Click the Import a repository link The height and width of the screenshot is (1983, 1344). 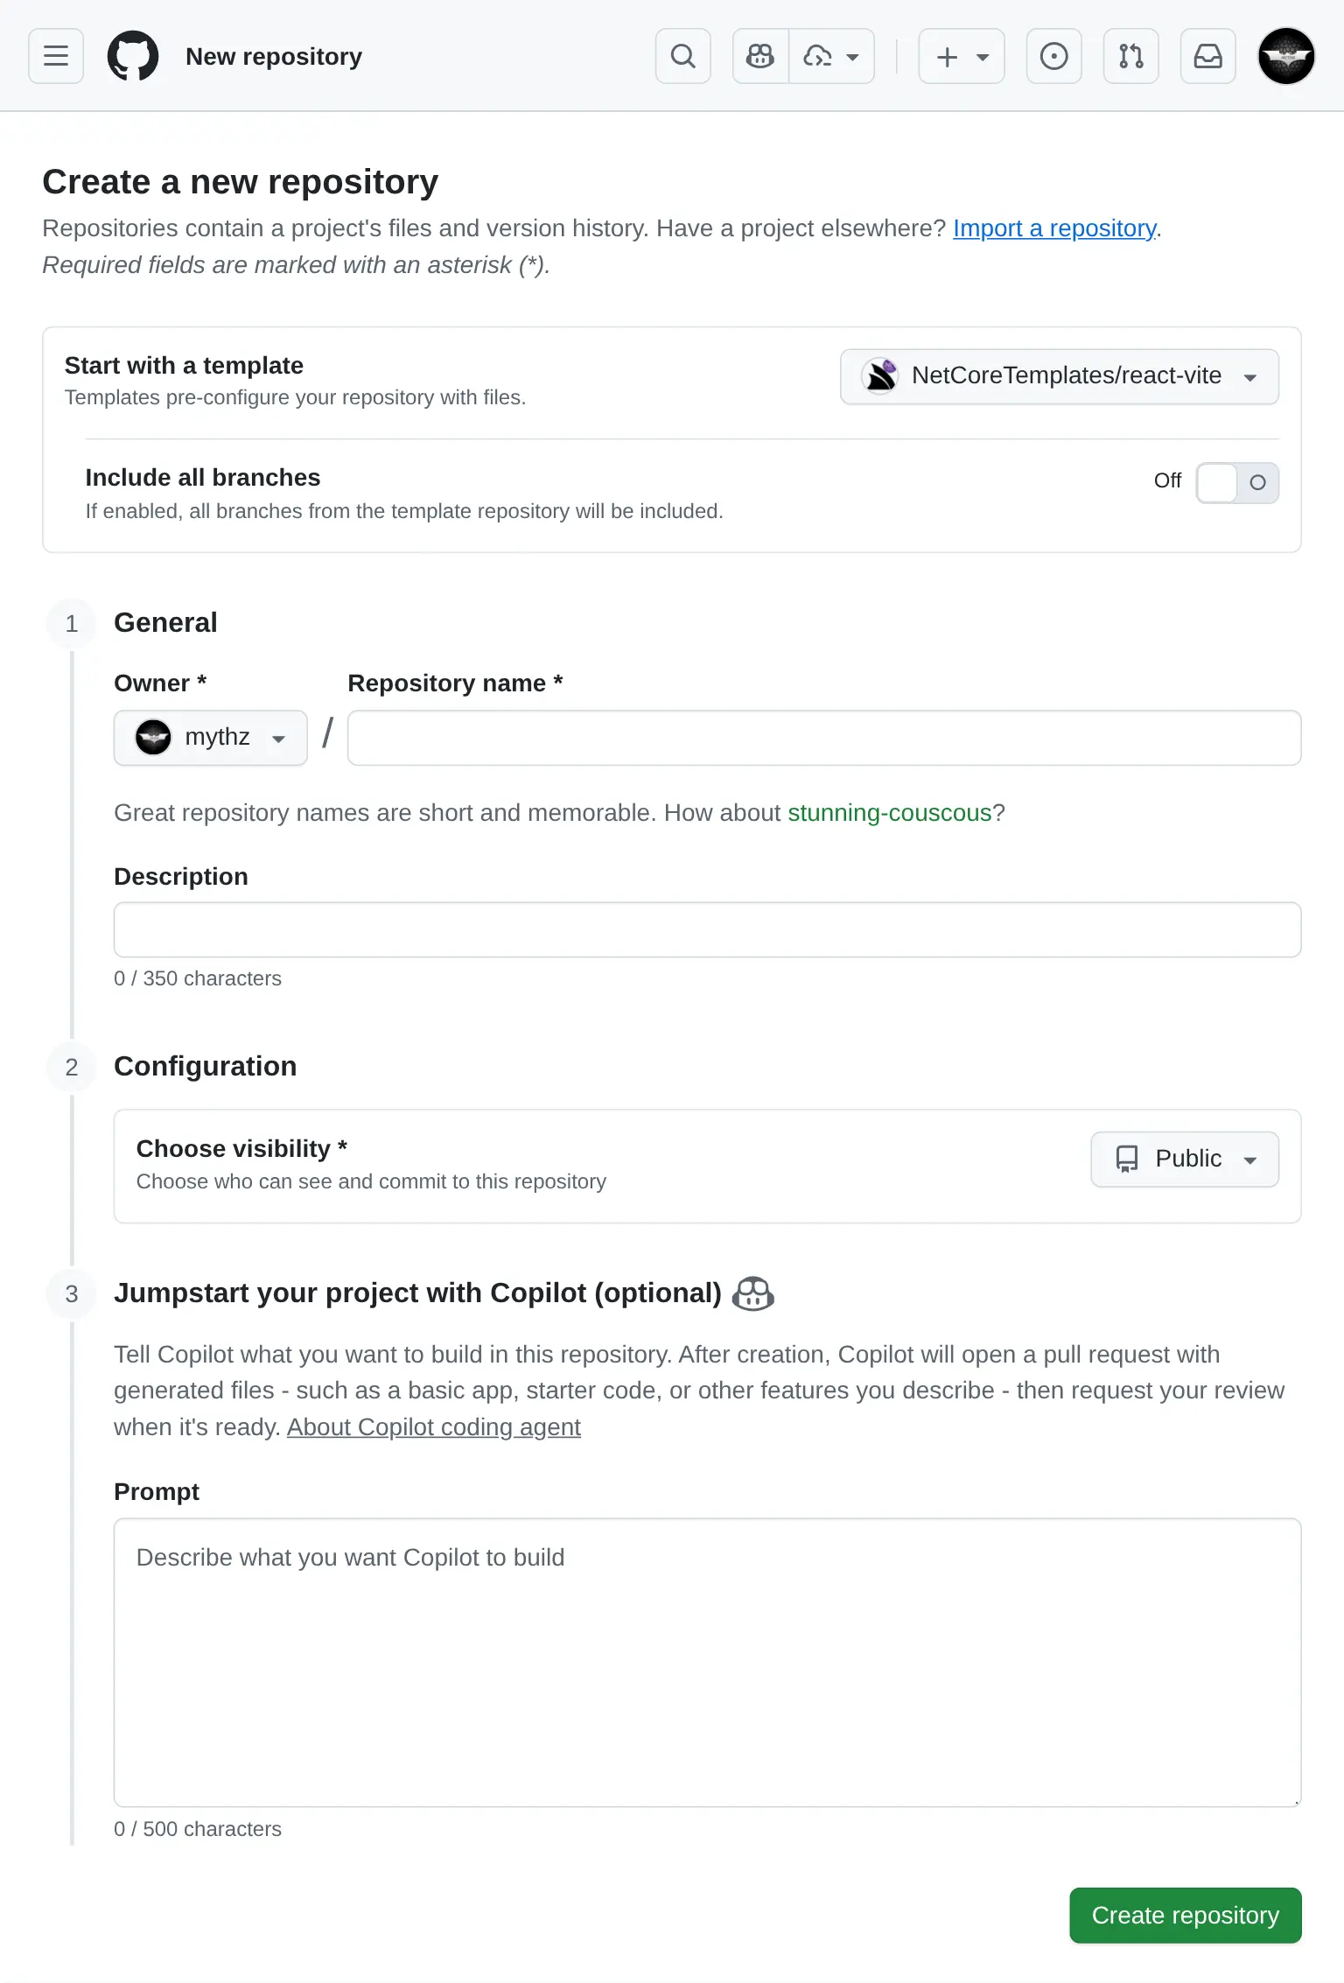point(1053,228)
